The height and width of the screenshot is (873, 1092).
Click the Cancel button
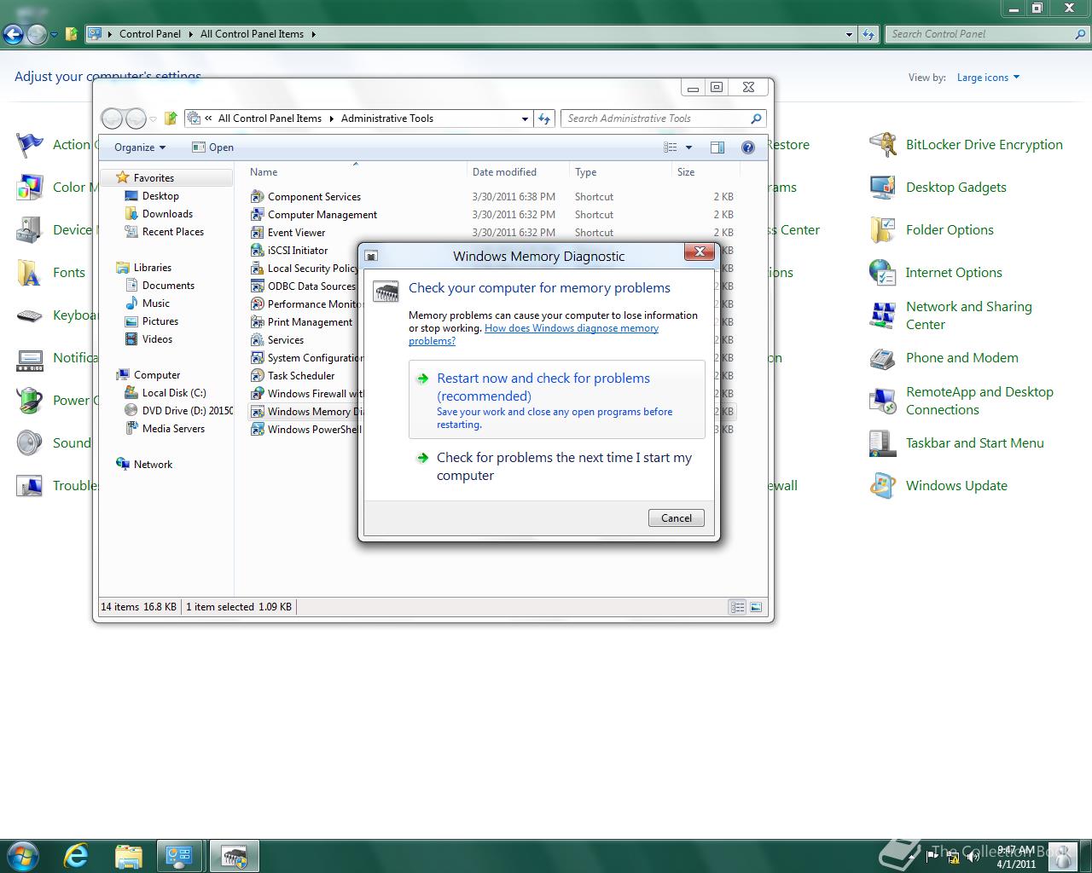[x=677, y=518]
